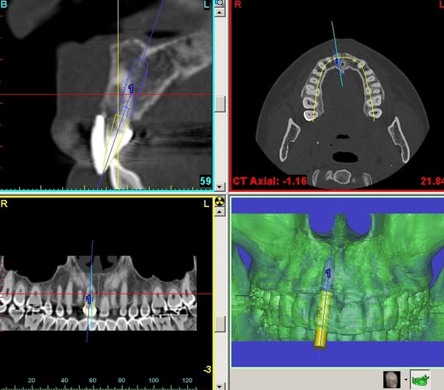Select implant marker 1 in panoramic view
Viewport: 444px width, 390px height.
(x=88, y=299)
